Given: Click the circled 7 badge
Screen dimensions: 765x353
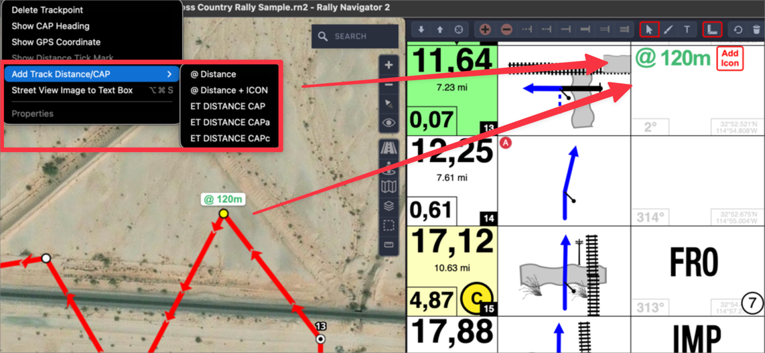Looking at the screenshot, I should 752,303.
